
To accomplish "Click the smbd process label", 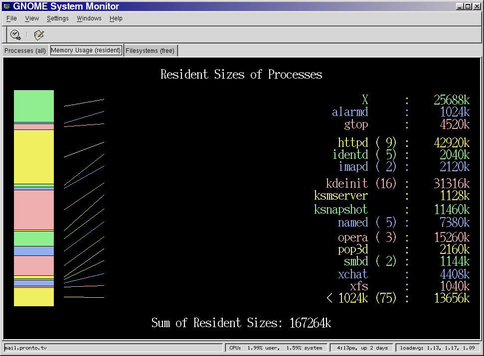I will [356, 261].
